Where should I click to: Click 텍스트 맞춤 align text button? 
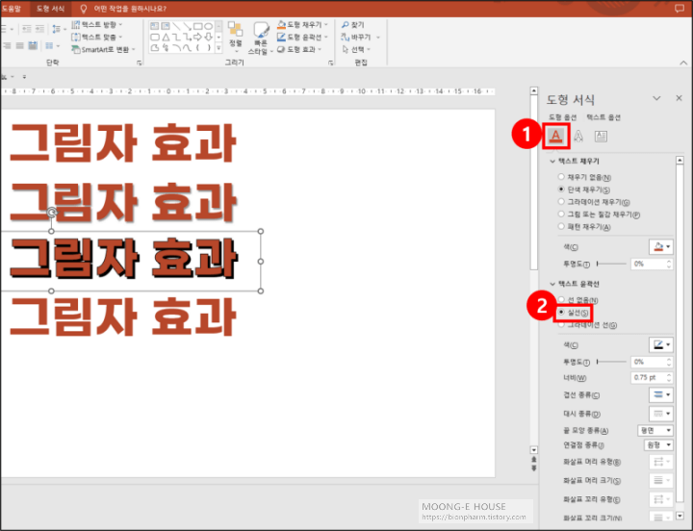pos(97,37)
